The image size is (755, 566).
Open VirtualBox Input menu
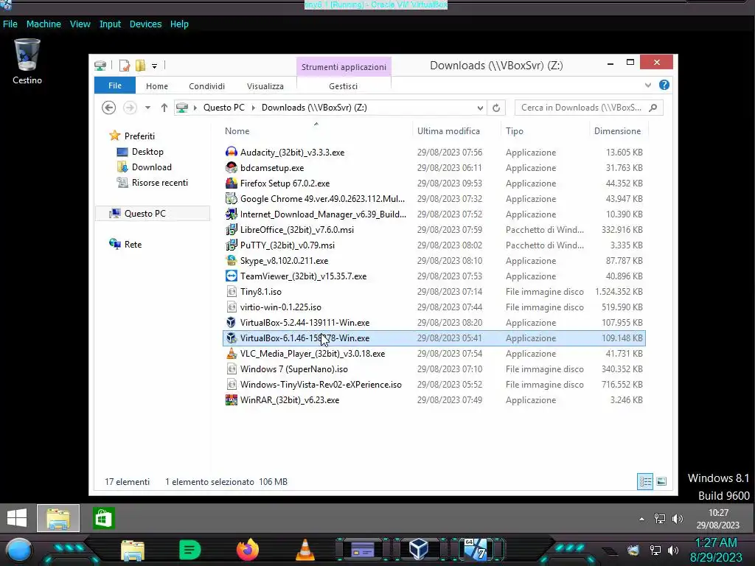click(111, 24)
